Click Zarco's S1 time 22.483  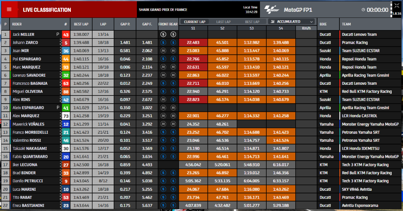193,42
